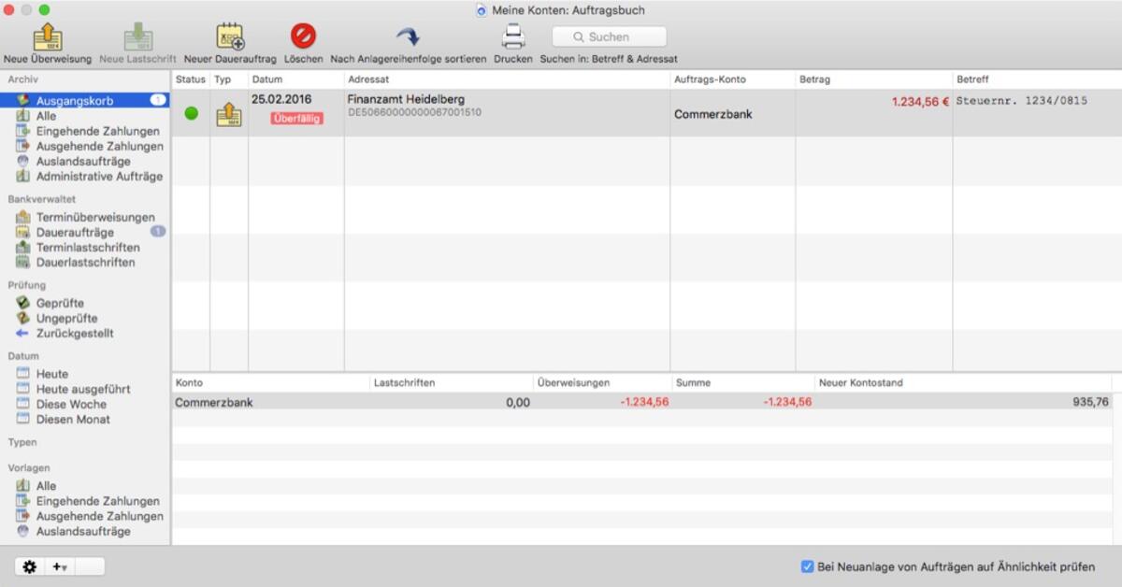Print the Auftragsbuch using the Drucken icon
This screenshot has width=1122, height=587.
(x=512, y=37)
